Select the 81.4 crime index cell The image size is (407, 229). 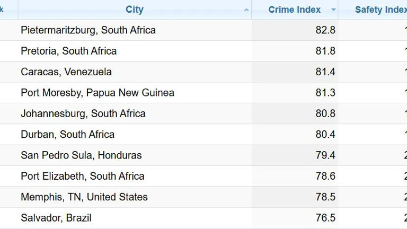(x=325, y=72)
